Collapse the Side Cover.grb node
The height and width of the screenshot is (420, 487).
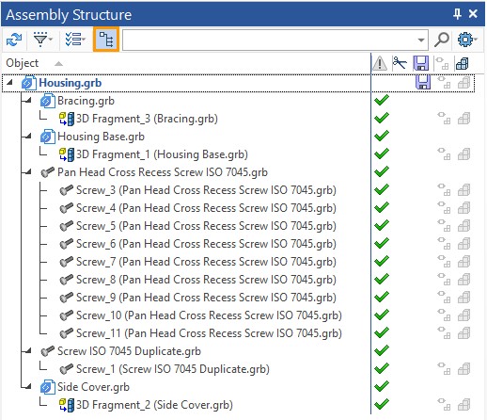coord(29,386)
